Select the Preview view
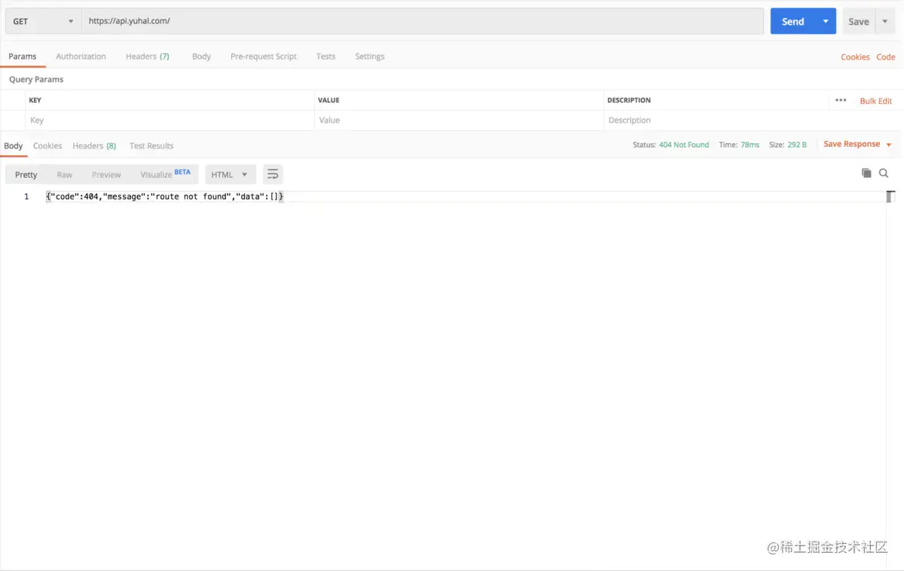Screen dimensions: 904x571 pyautogui.click(x=106, y=174)
